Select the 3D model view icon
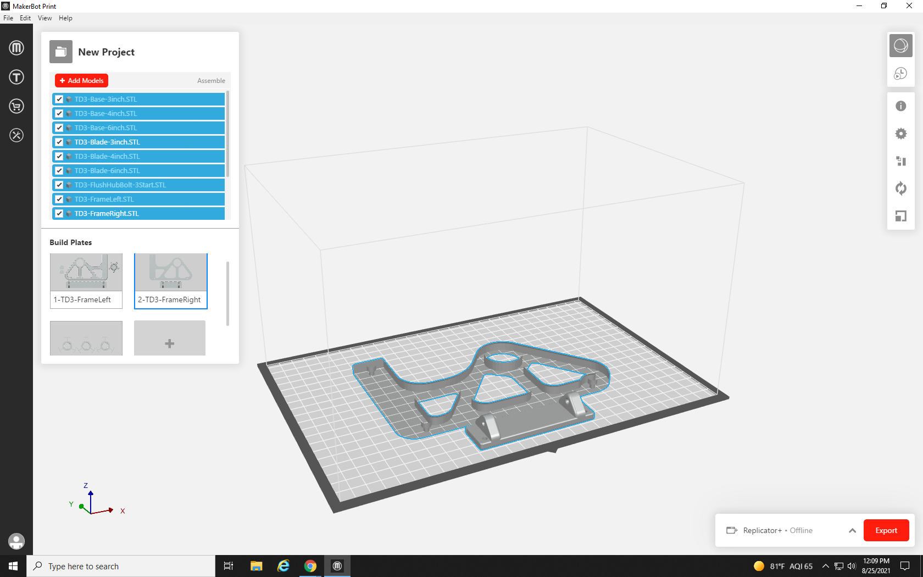Screen dimensions: 923x577 coord(901,45)
